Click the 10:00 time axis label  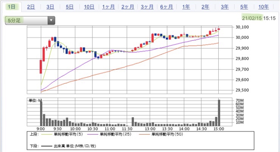pos(75,129)
